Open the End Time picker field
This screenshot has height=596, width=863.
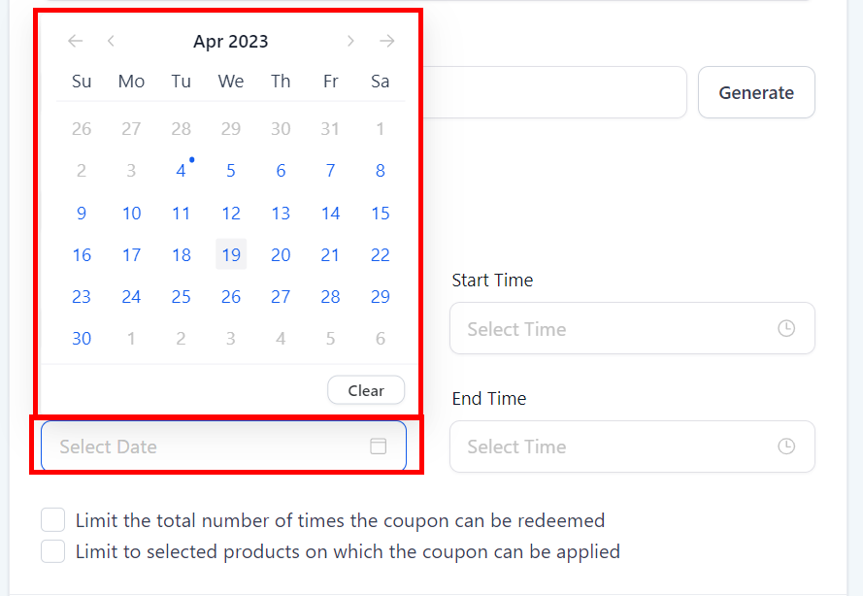[x=621, y=447]
